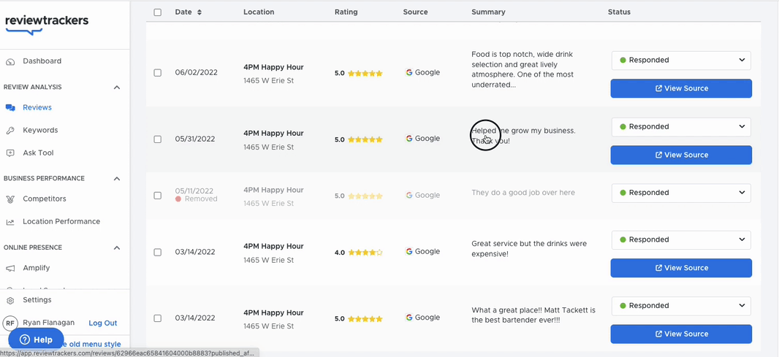The image size is (779, 357).
Task: Click the Competitors medal icon
Action: pyautogui.click(x=10, y=199)
